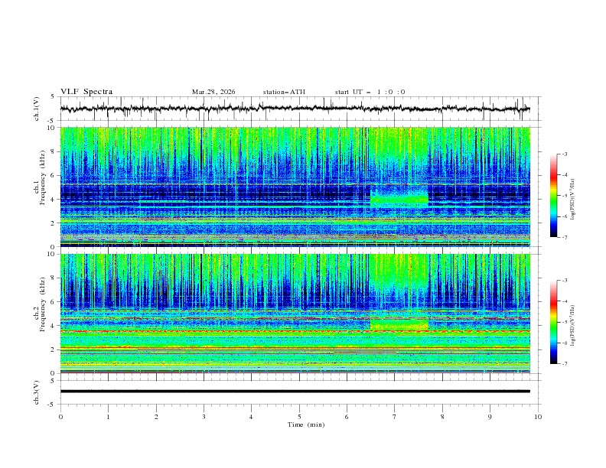
Task: Click the ch.3 flat black trace
Action: [x=295, y=392]
